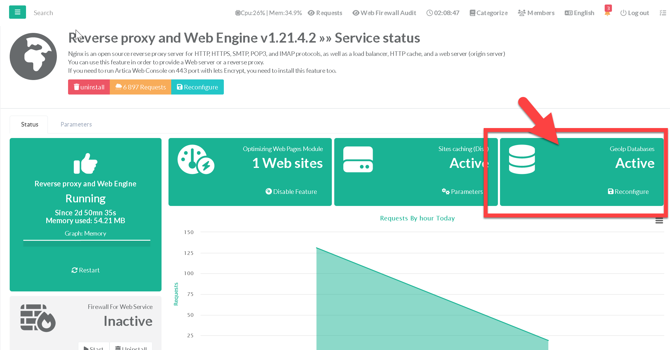This screenshot has width=670, height=350.
Task: Click the task list icon top-right
Action: pos(663,13)
